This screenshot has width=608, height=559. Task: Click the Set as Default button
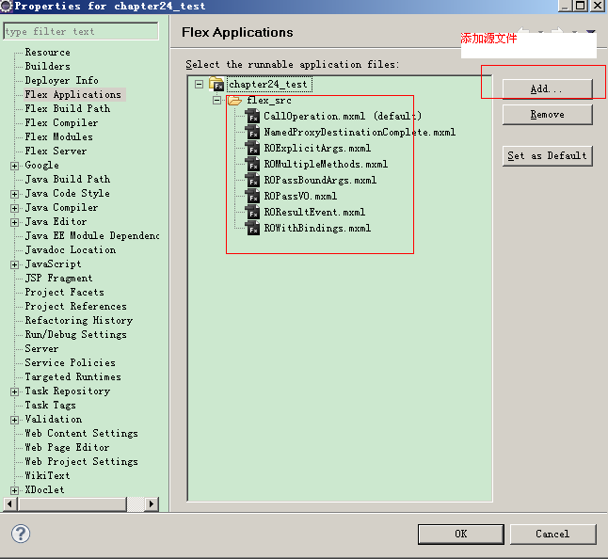tap(547, 155)
